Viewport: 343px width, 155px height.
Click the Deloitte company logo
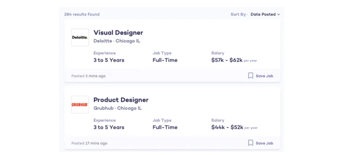point(80,37)
